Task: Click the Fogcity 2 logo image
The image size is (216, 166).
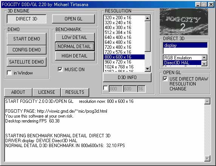Action: (184, 22)
